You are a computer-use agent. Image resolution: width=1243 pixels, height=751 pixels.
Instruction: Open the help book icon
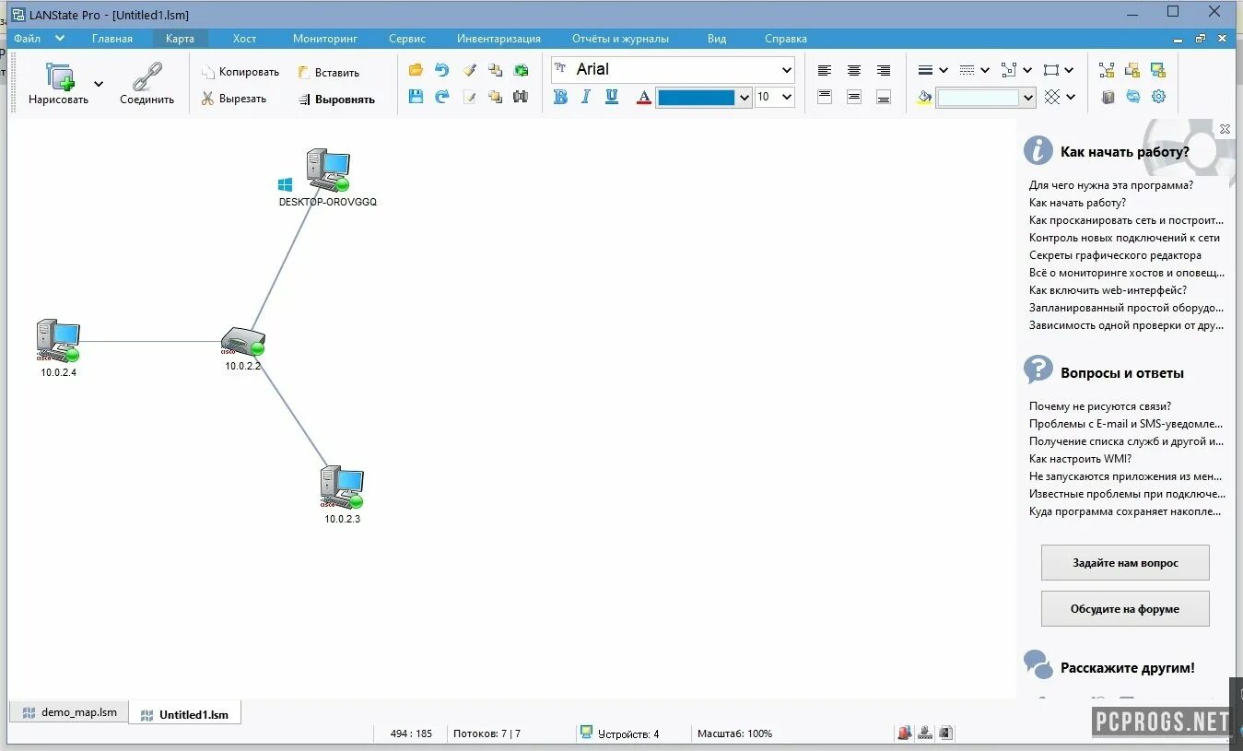click(1108, 96)
